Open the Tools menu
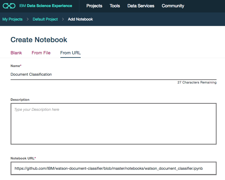This screenshot has height=180, width=225. coord(115,6)
